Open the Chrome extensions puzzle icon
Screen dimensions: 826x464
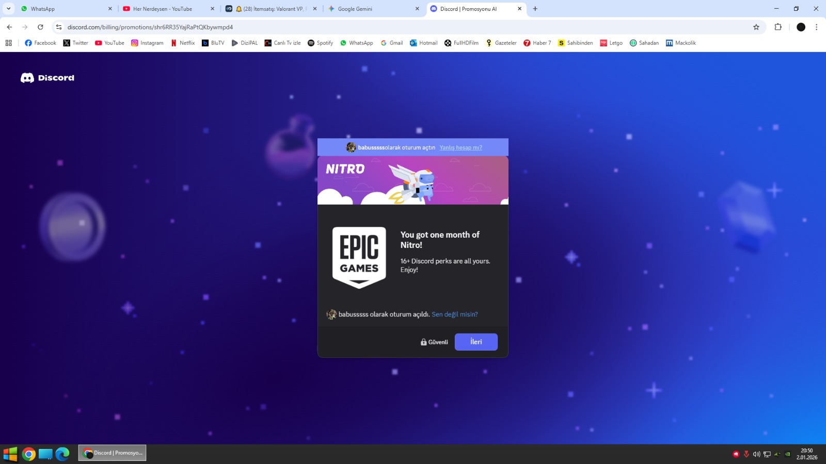click(778, 27)
